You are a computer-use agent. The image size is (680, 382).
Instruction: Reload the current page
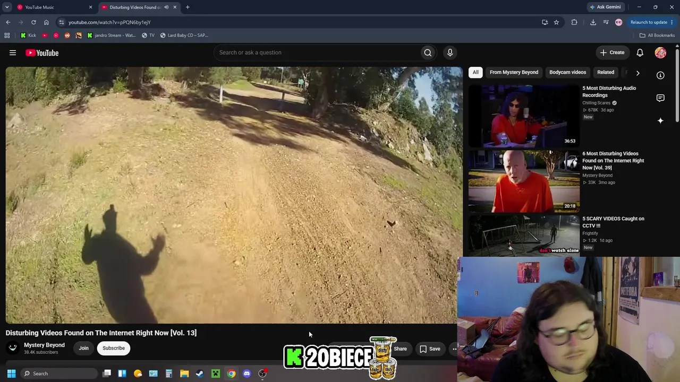click(x=33, y=22)
